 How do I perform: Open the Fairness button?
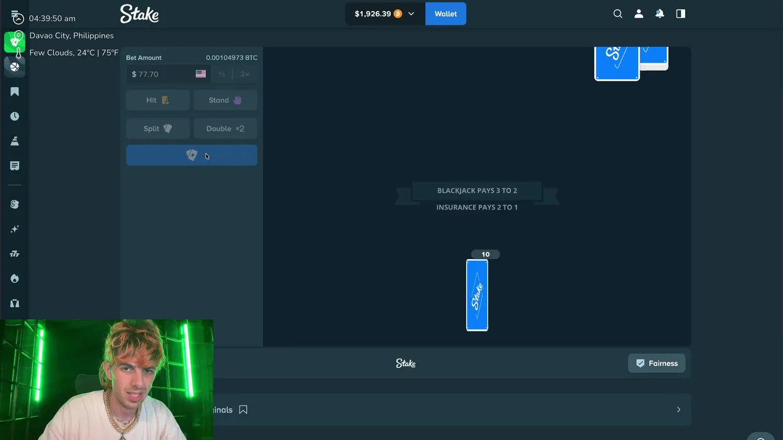click(657, 363)
